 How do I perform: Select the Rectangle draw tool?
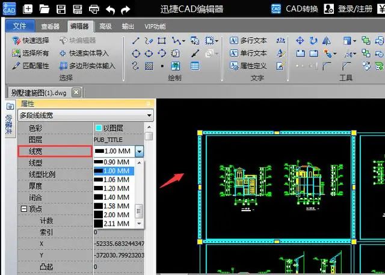pyautogui.click(x=162, y=40)
